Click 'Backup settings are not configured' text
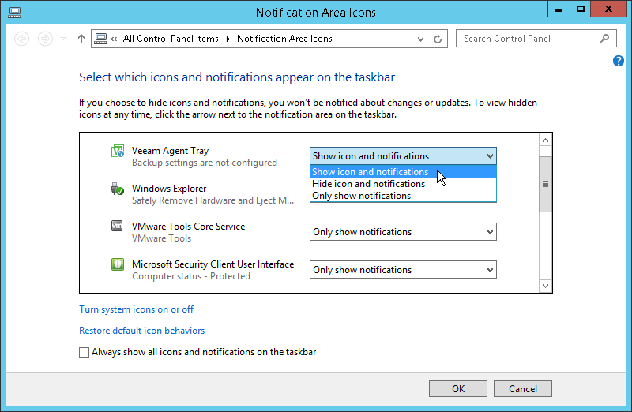 click(205, 163)
